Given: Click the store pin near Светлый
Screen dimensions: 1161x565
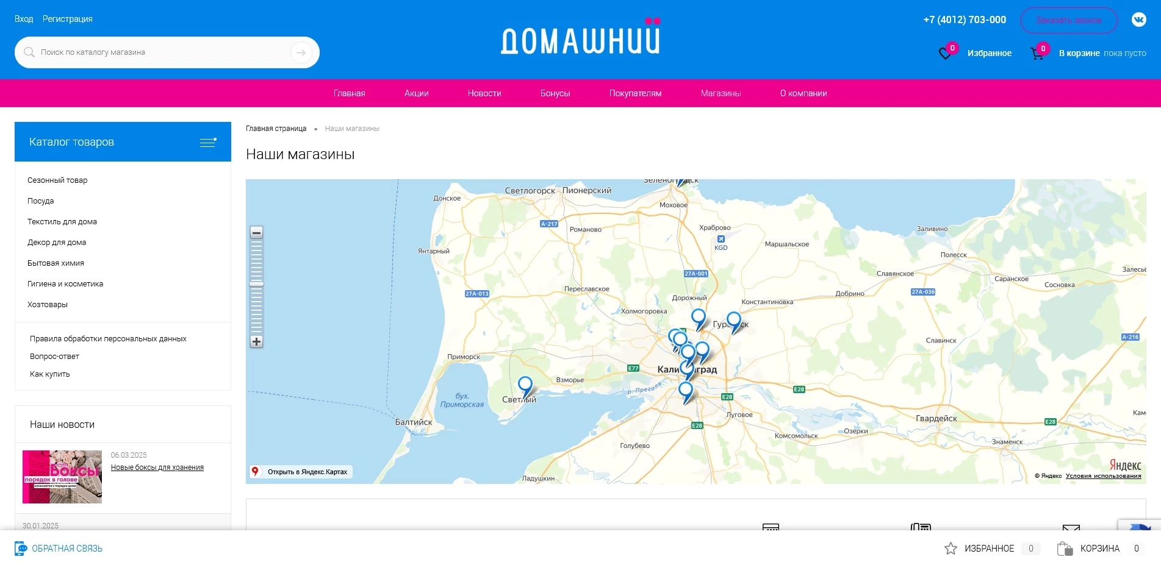Looking at the screenshot, I should pos(525,385).
